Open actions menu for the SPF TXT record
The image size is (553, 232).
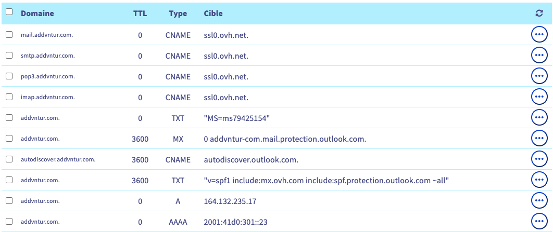click(x=539, y=180)
